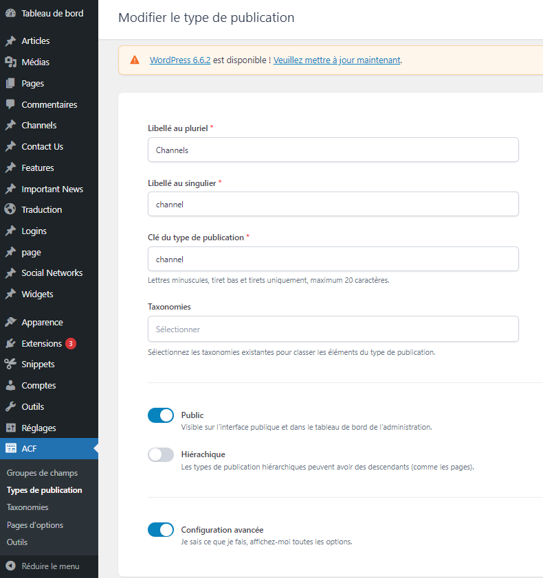The image size is (543, 578).
Task: Click the Réglages settings icon
Action: click(x=10, y=428)
